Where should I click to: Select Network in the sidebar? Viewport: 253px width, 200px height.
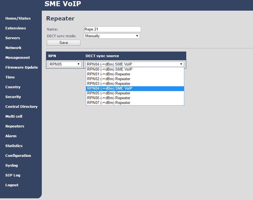[13, 48]
